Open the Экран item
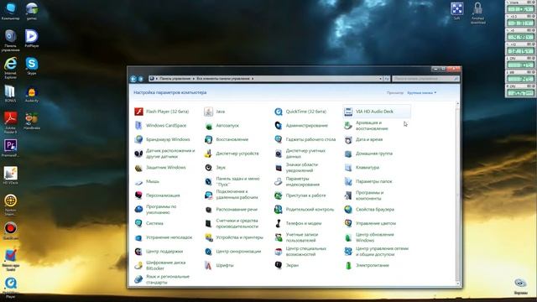Image resolution: width=537 pixels, height=302 pixels. [286, 265]
